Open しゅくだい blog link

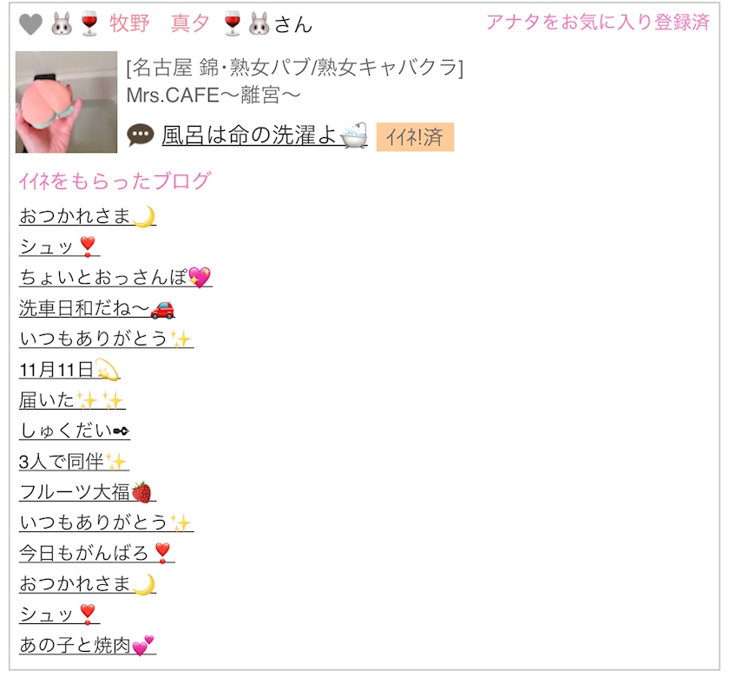pyautogui.click(x=75, y=431)
